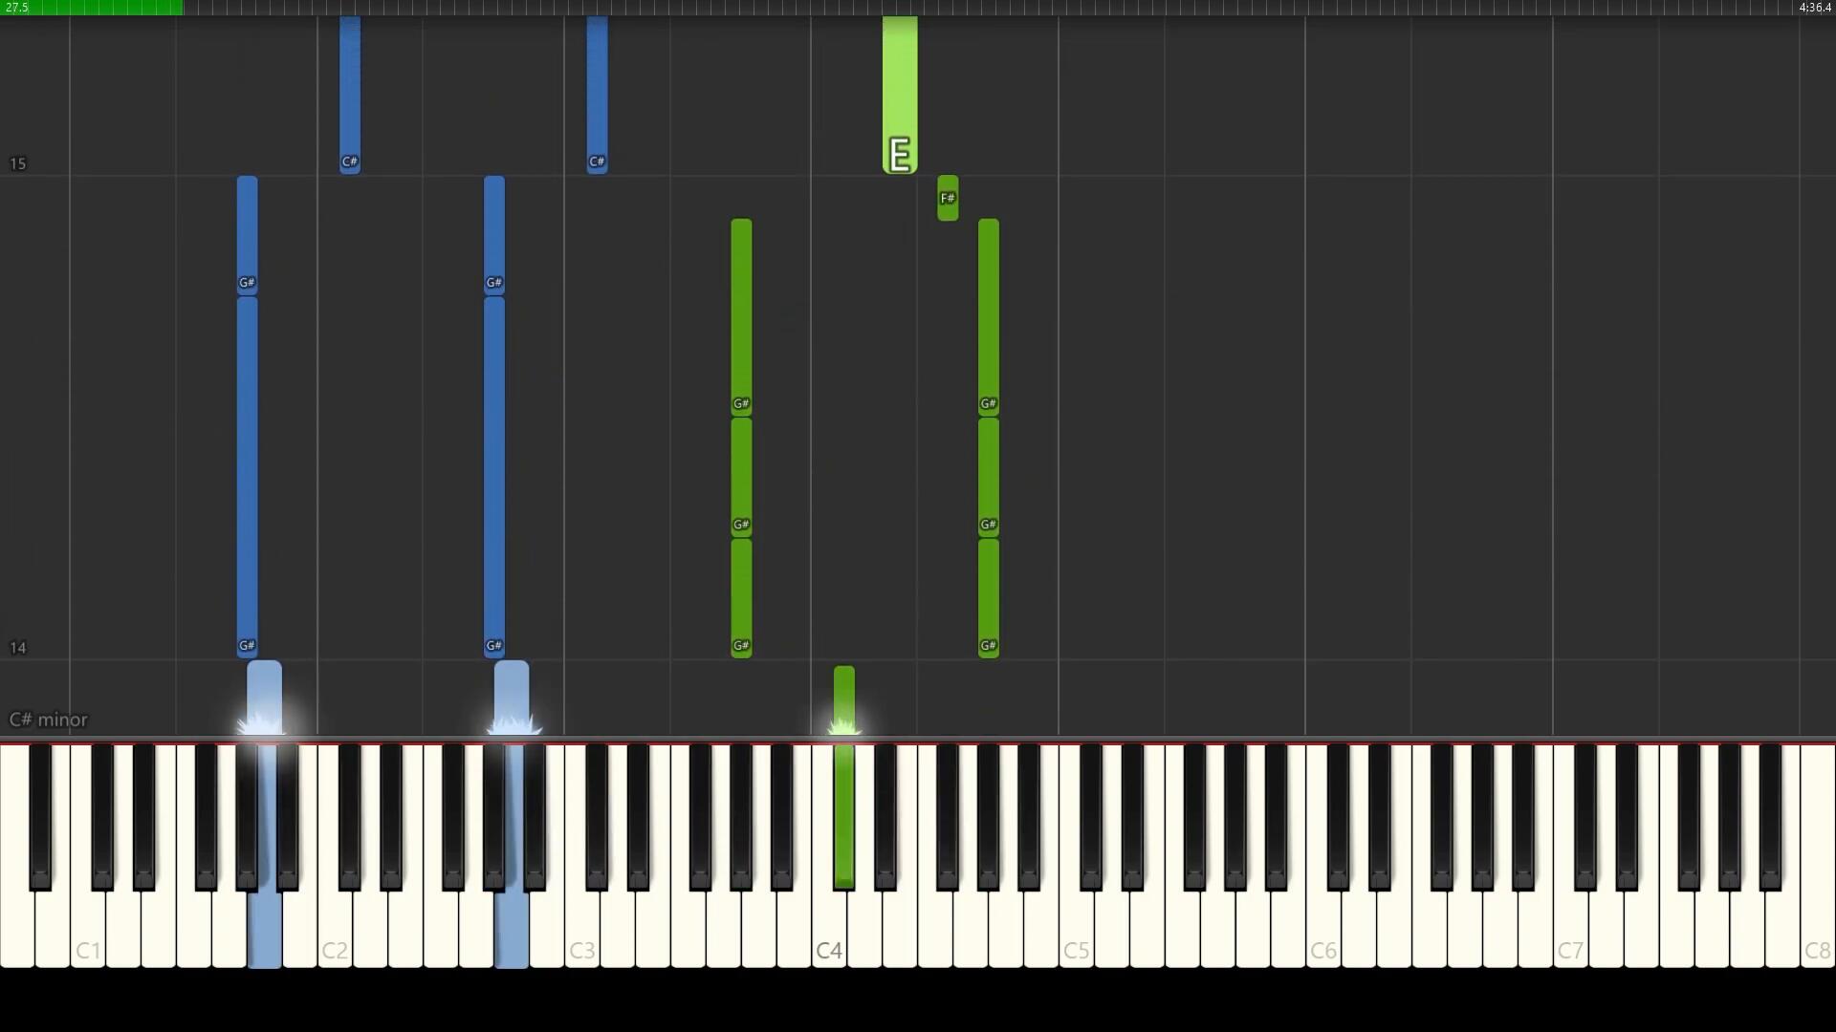
Task: Click the tall blue G# note near C1
Action: [247, 476]
